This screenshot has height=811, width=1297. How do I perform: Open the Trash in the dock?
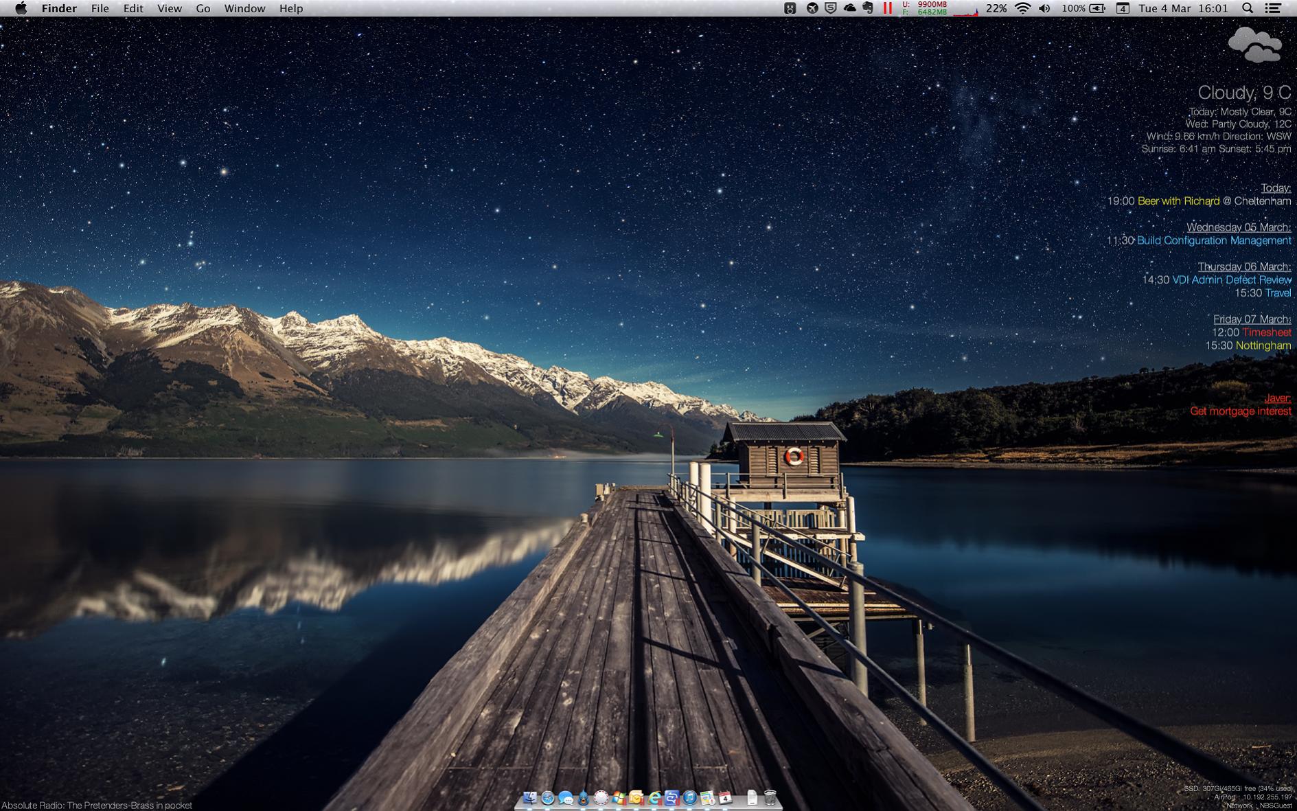(770, 797)
